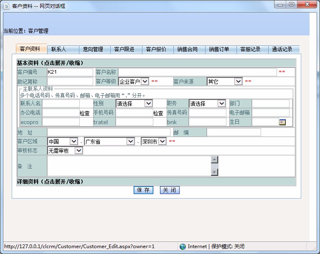Switch to the 联系人 tab

(x=63, y=50)
